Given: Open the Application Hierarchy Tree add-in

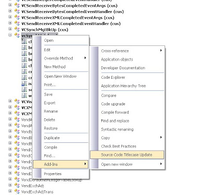Looking at the screenshot, I should pyautogui.click(x=127, y=86).
